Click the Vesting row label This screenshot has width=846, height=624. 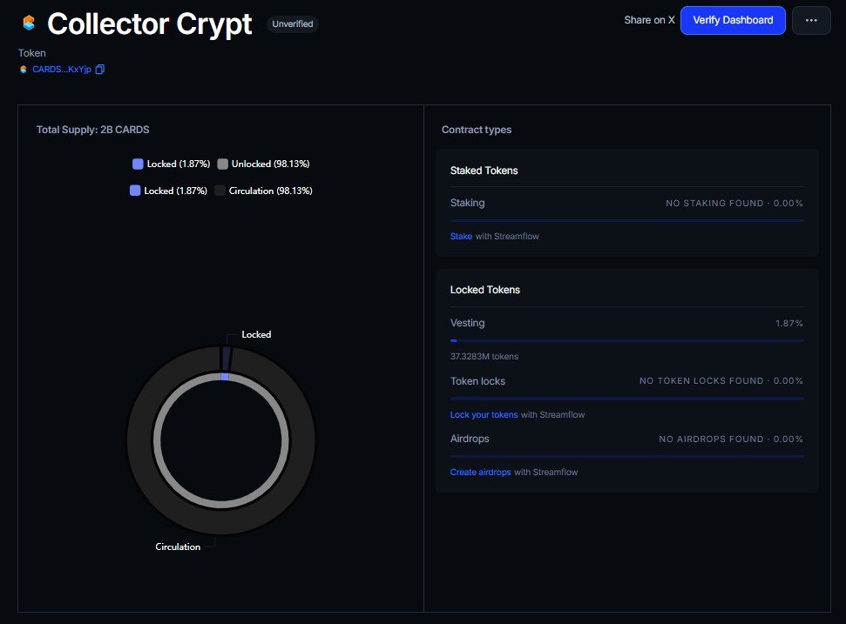467,323
